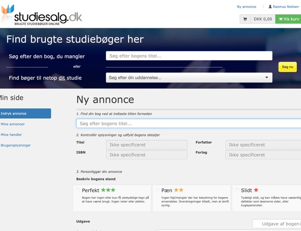
Task: Click the Udgave af bogen input field
Action: [x=276, y=224]
